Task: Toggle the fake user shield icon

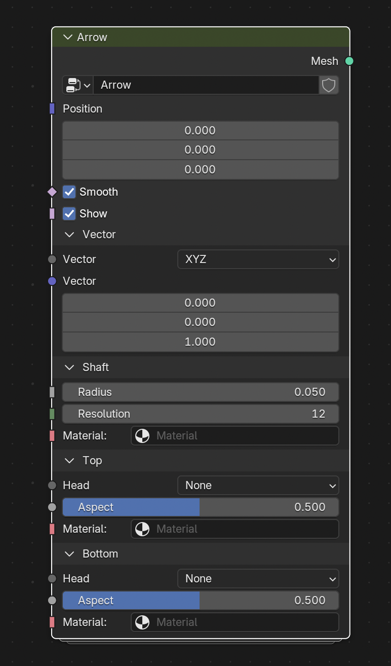Action: coord(329,85)
